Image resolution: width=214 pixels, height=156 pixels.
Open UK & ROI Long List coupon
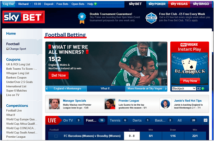click(x=18, y=64)
